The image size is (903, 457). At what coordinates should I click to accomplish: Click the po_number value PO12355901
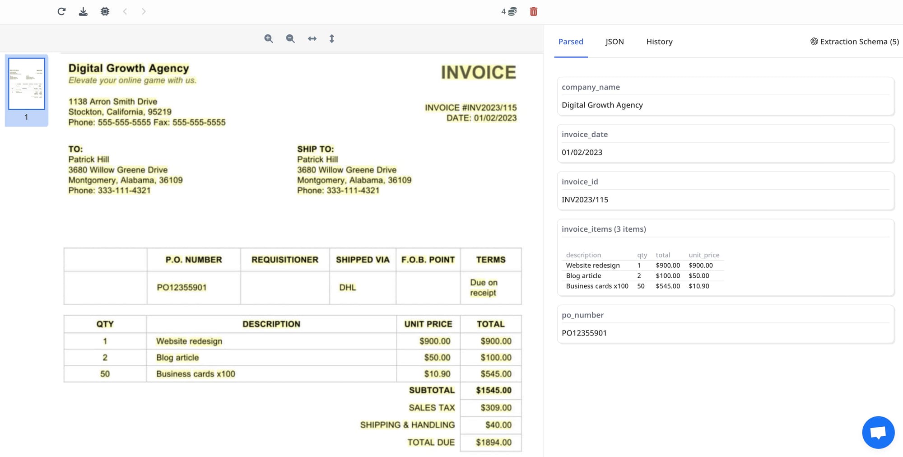(x=584, y=333)
